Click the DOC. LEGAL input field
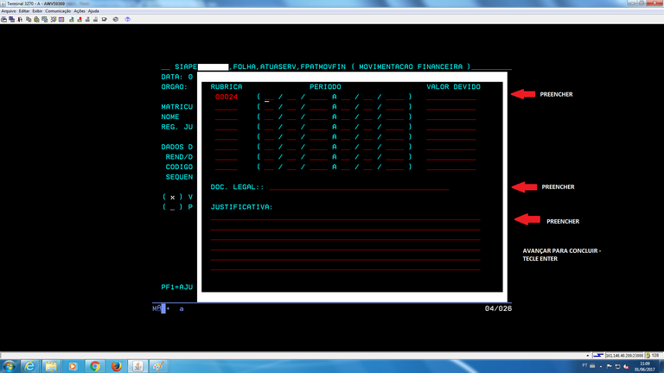The height and width of the screenshot is (373, 664). pyautogui.click(x=358, y=186)
